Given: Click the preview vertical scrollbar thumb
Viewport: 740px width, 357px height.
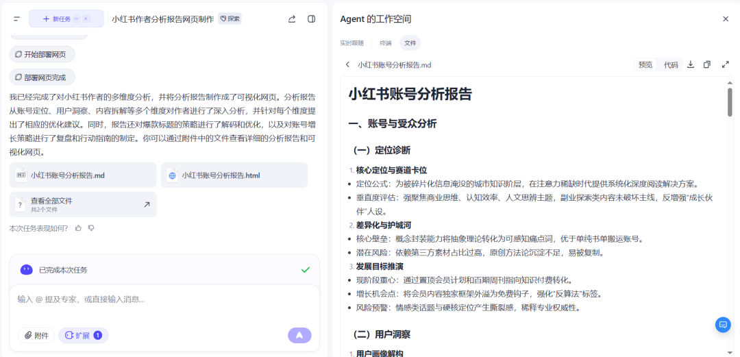Looking at the screenshot, I should [x=730, y=101].
